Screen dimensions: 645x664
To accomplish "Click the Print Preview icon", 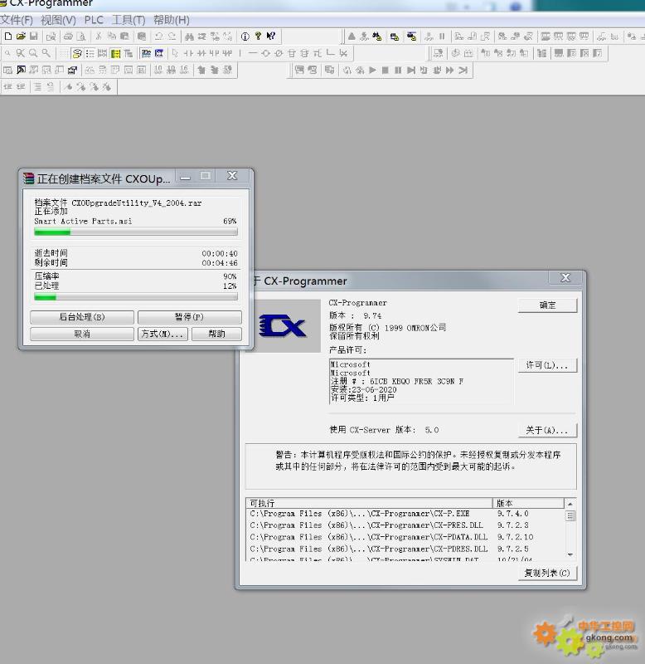I will point(80,37).
